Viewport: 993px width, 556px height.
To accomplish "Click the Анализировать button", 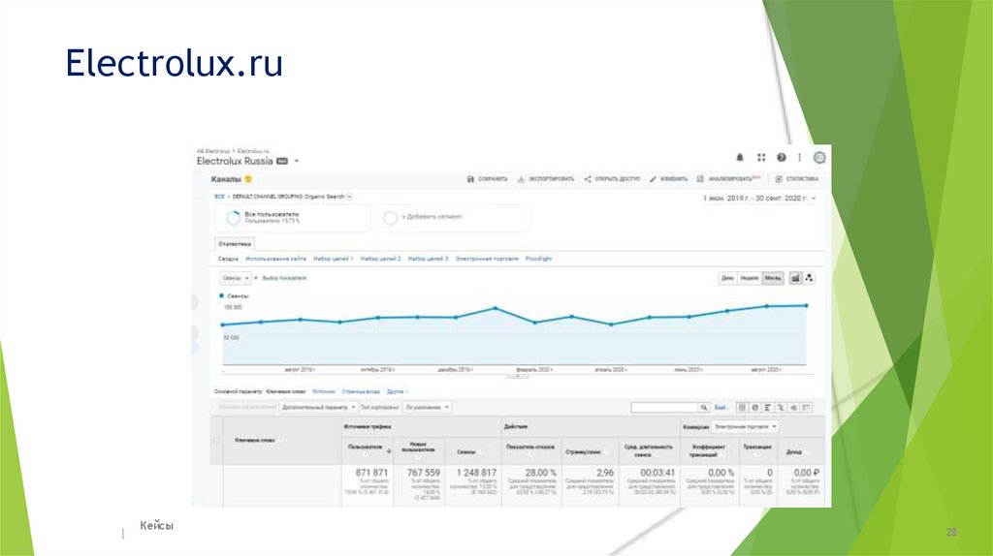I will point(728,179).
